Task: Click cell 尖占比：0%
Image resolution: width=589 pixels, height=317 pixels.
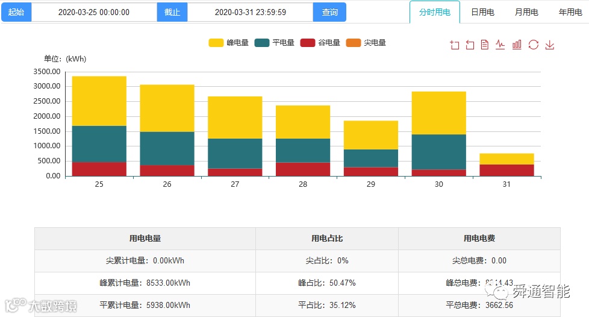Action: click(x=327, y=260)
